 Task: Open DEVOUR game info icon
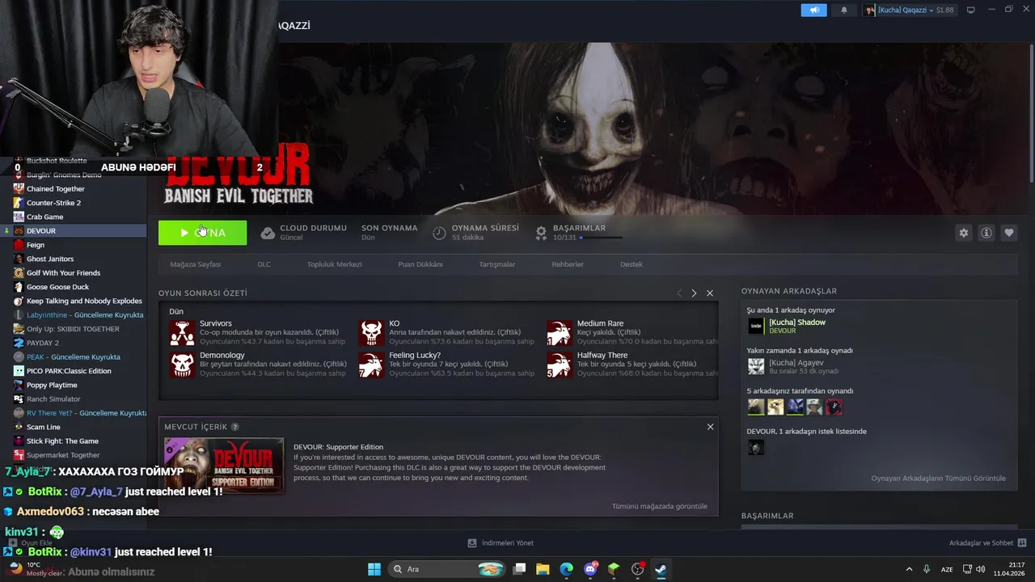[x=986, y=233]
